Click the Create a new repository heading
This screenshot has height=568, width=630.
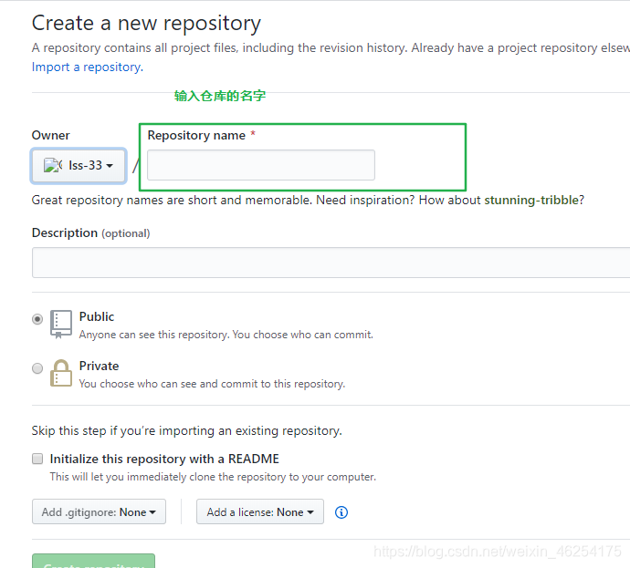(x=146, y=24)
